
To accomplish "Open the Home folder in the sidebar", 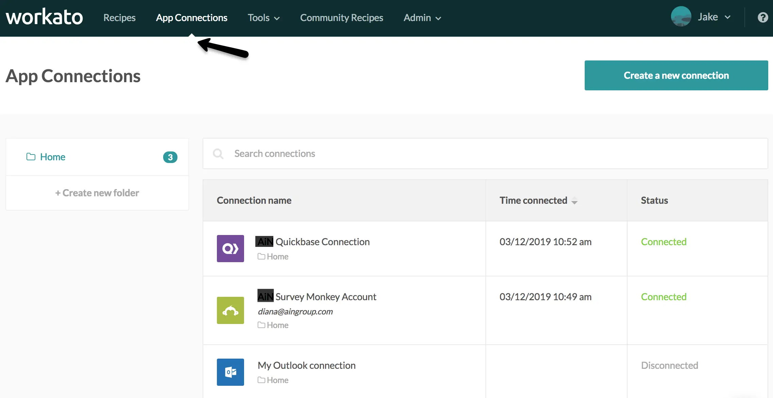I will pos(97,157).
